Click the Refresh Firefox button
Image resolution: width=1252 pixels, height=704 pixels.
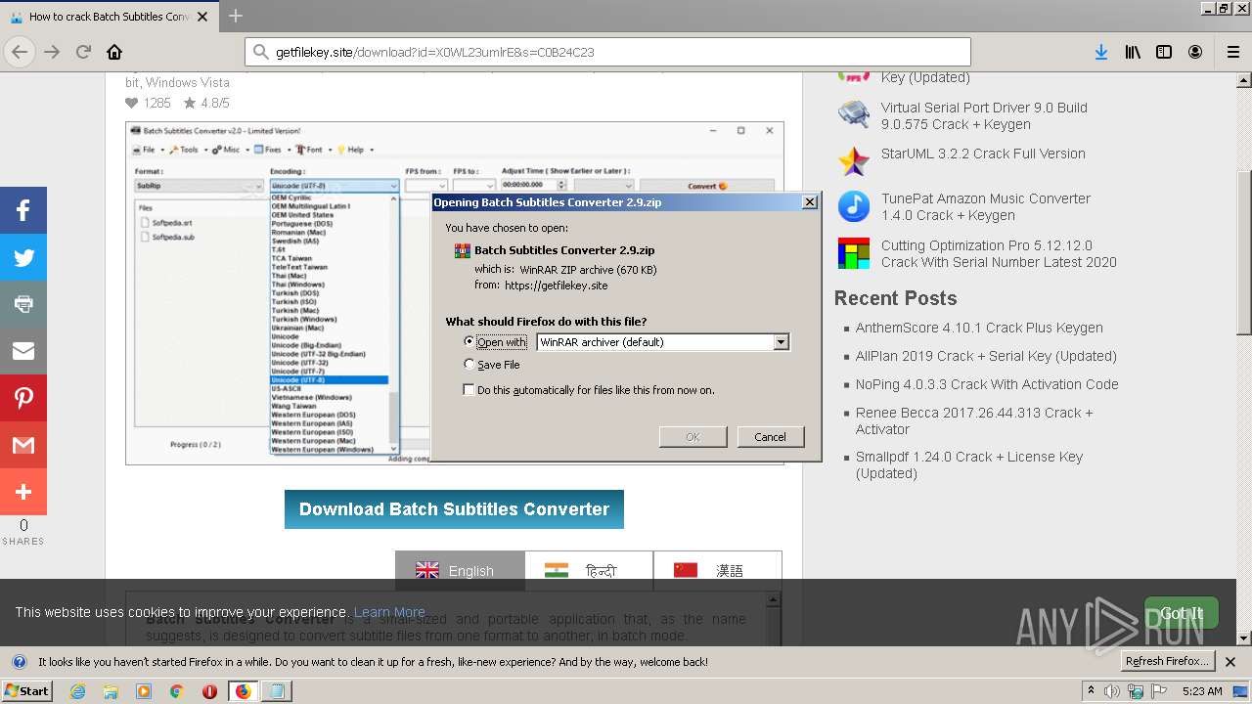(1168, 662)
